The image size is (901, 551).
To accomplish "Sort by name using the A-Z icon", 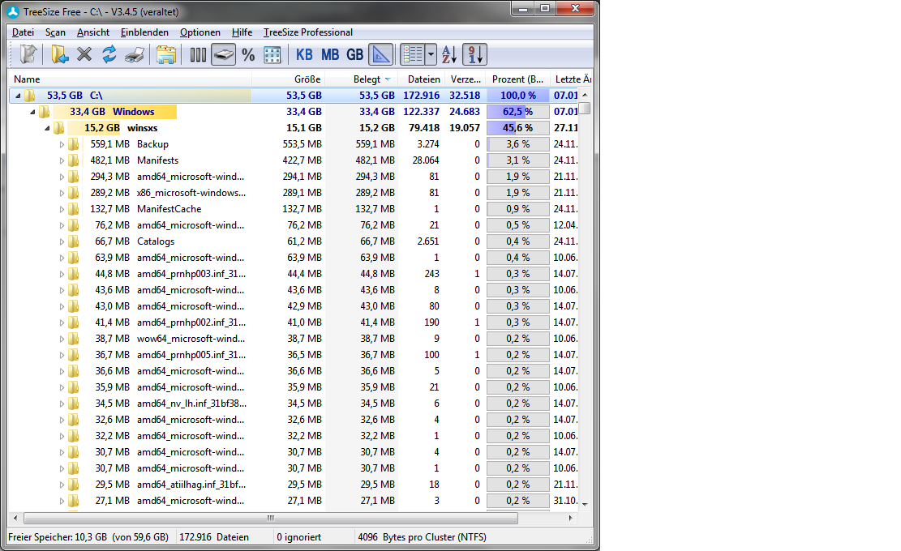I will [449, 54].
